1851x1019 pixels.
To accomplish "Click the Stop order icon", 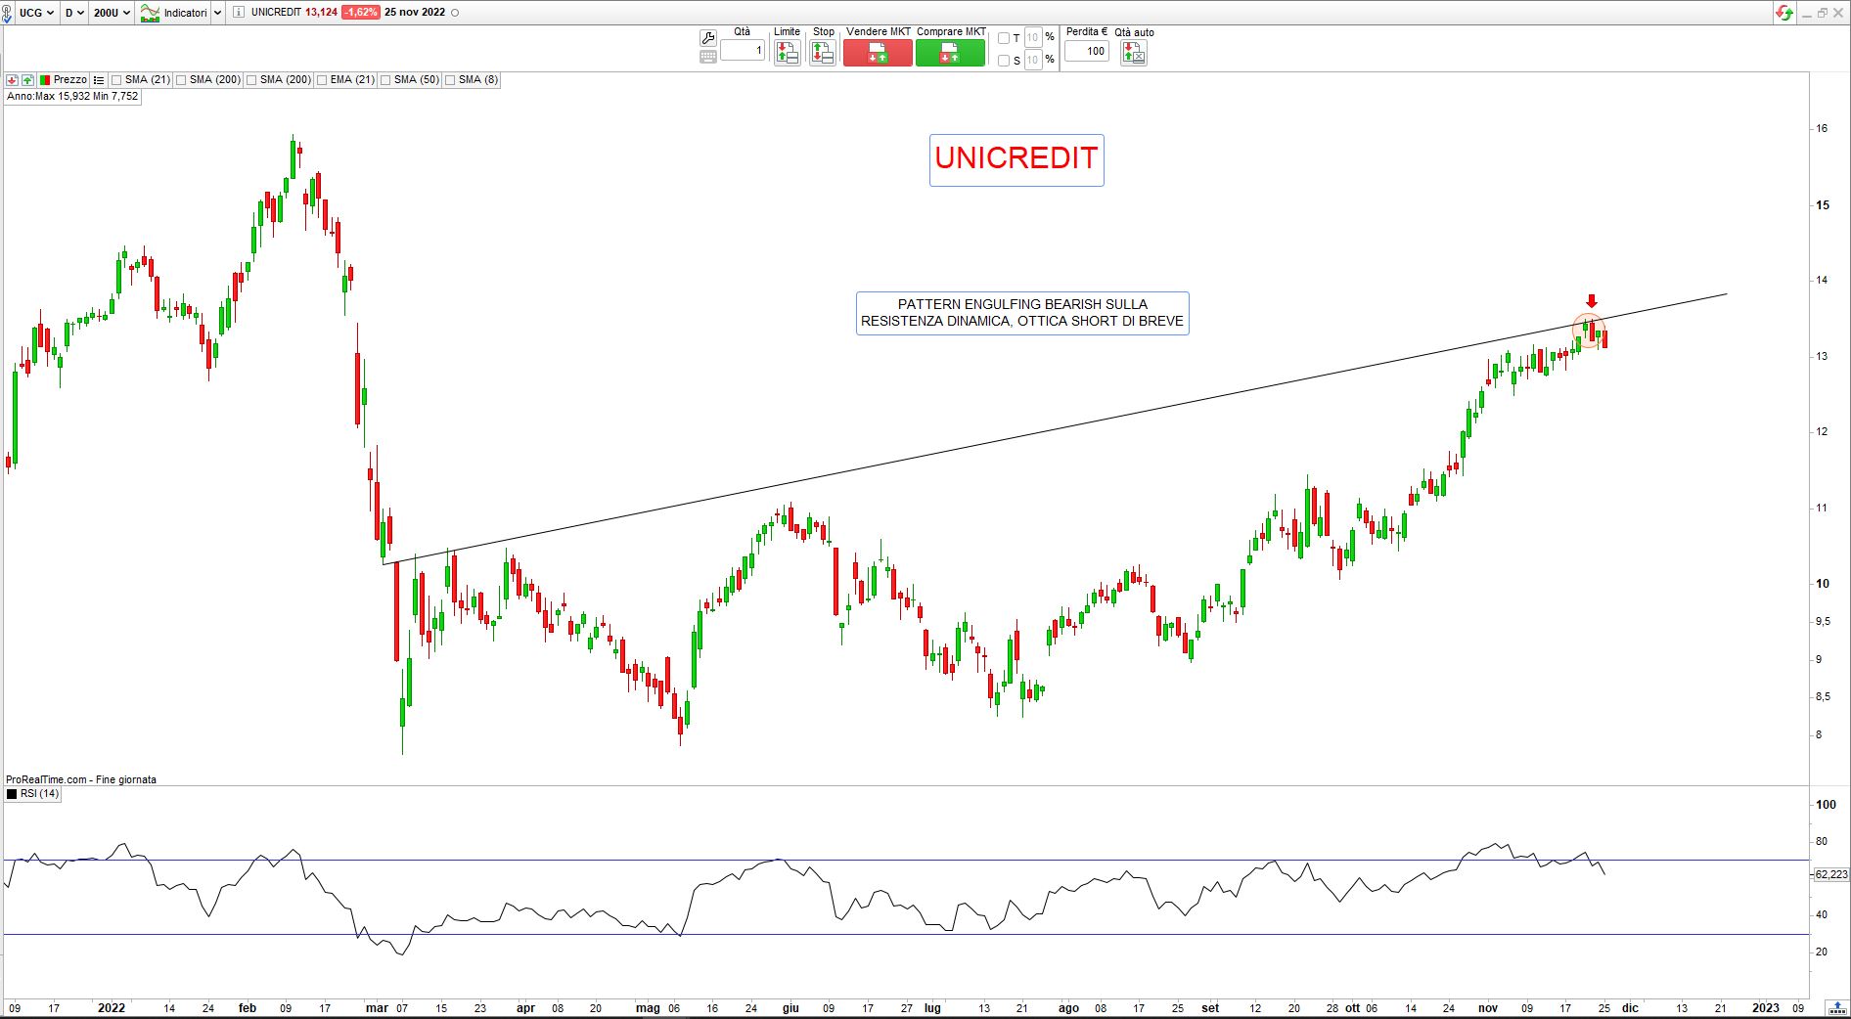I will coord(823,53).
